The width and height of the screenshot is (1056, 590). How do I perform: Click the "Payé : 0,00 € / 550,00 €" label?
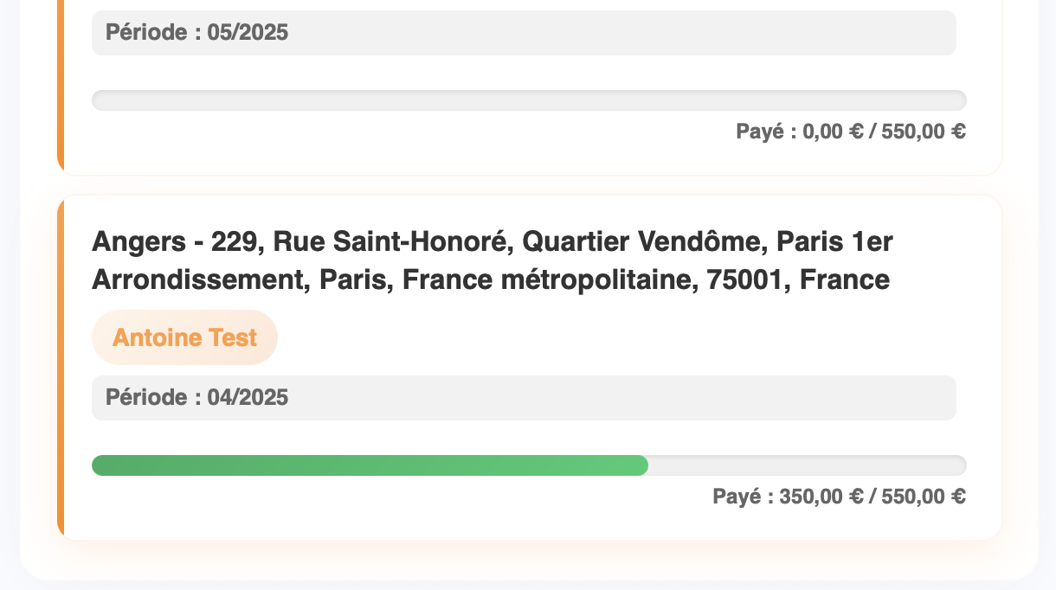click(850, 131)
